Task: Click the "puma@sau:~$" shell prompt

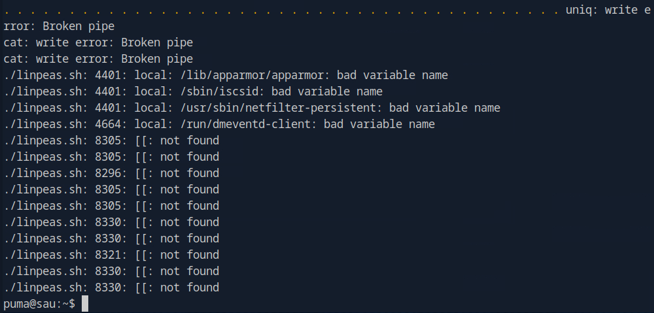Action: click(39, 304)
